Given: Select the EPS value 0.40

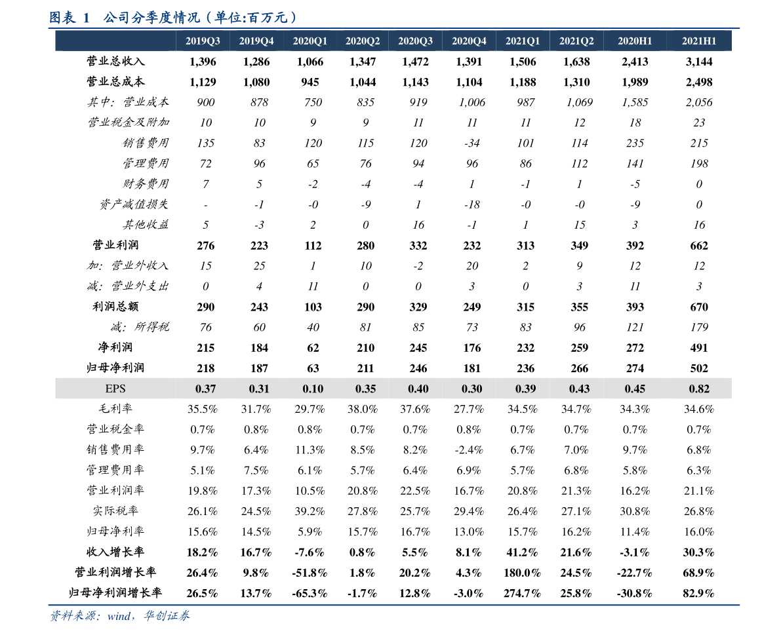Looking at the screenshot, I should [418, 389].
